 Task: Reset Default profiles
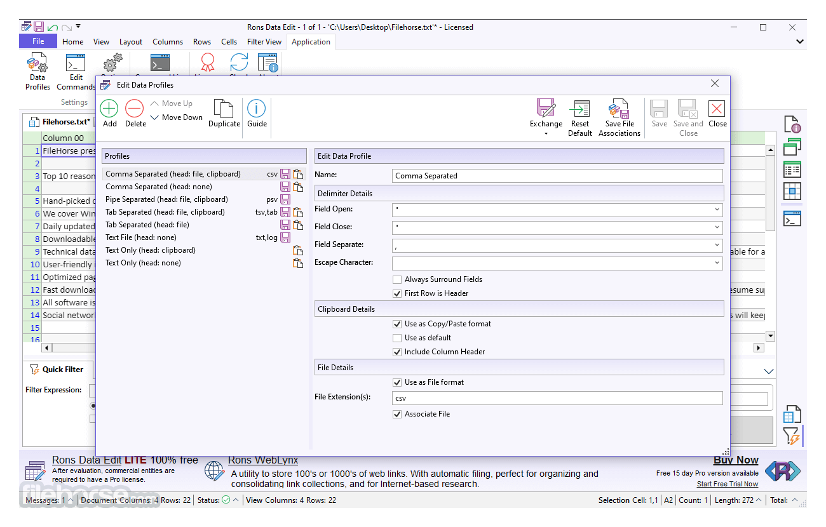pos(580,118)
